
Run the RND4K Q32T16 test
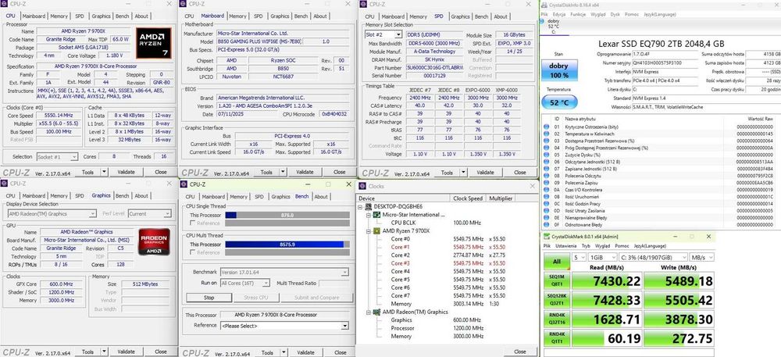(556, 320)
